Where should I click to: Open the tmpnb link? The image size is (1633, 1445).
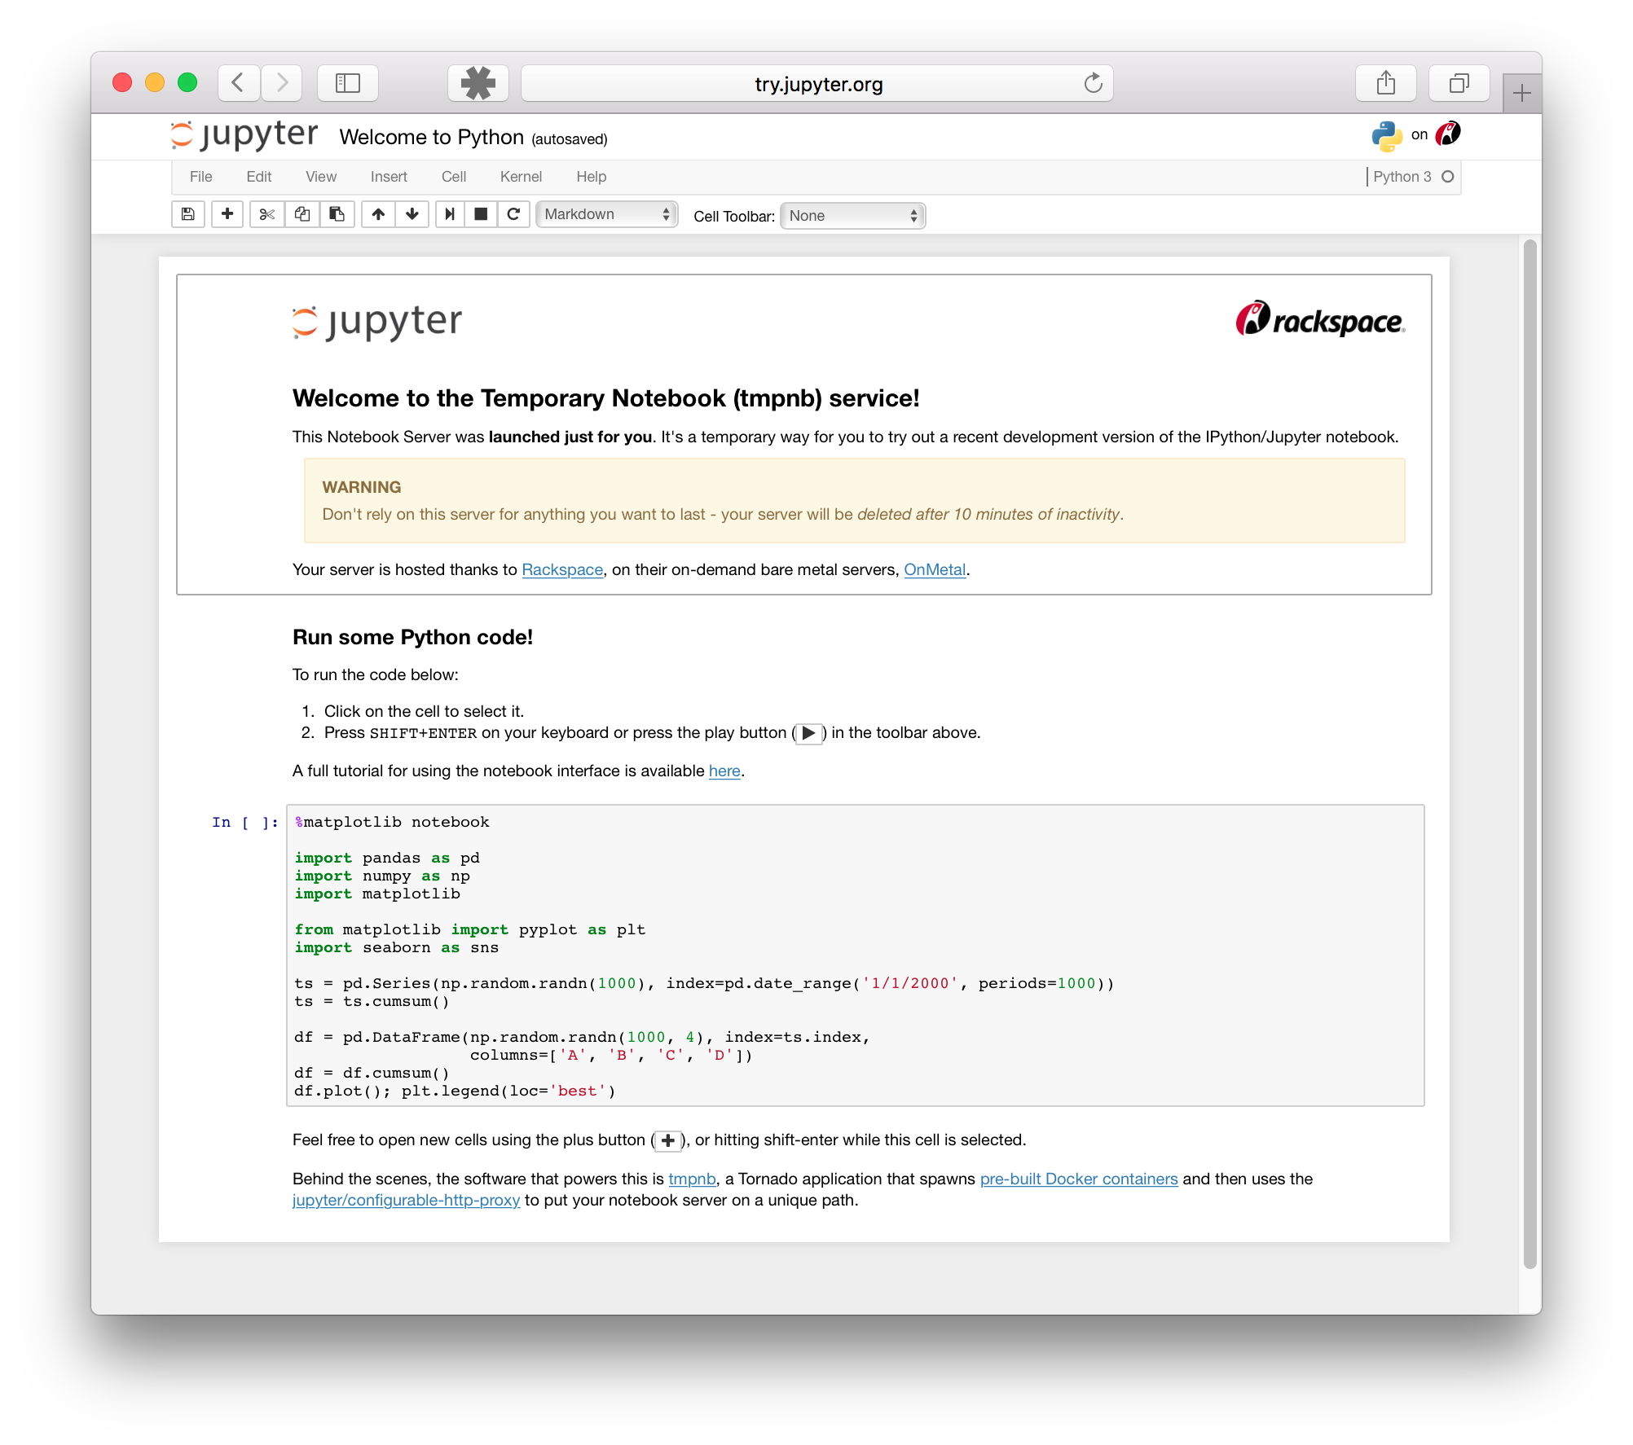coord(691,1179)
